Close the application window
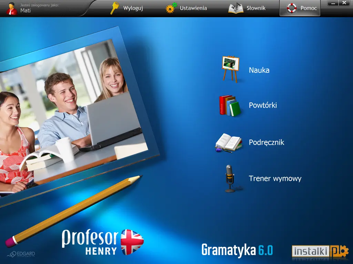Screen dimensions: 353x264 coord(344,3)
